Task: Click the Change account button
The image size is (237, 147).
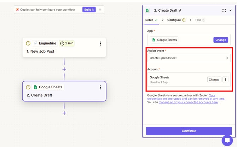Action: tap(214, 80)
